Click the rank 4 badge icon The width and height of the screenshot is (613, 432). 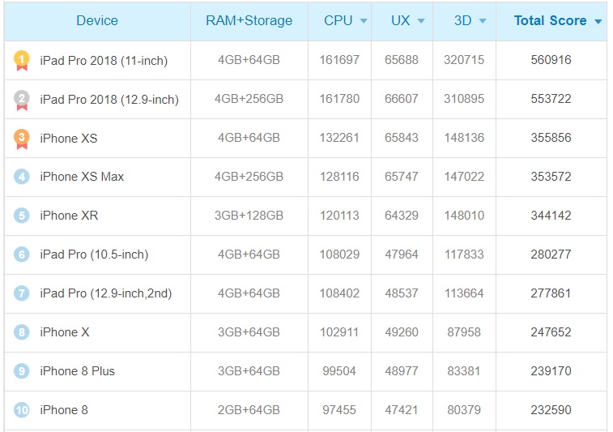[22, 177]
